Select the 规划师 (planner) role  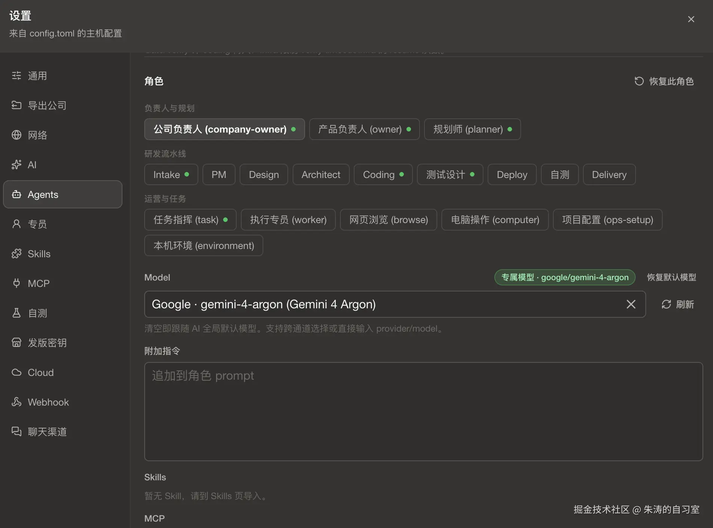pyautogui.click(x=473, y=129)
